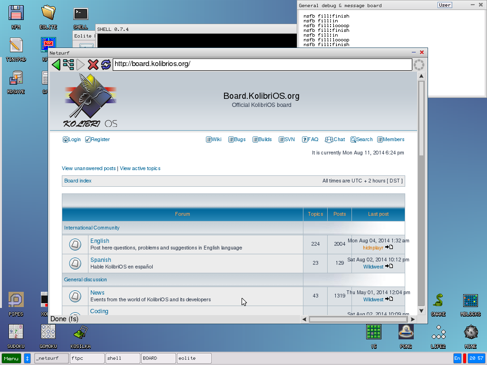This screenshot has height=365, width=487.
Task: Switch to the BOARD taskbar entry
Action: 158,358
